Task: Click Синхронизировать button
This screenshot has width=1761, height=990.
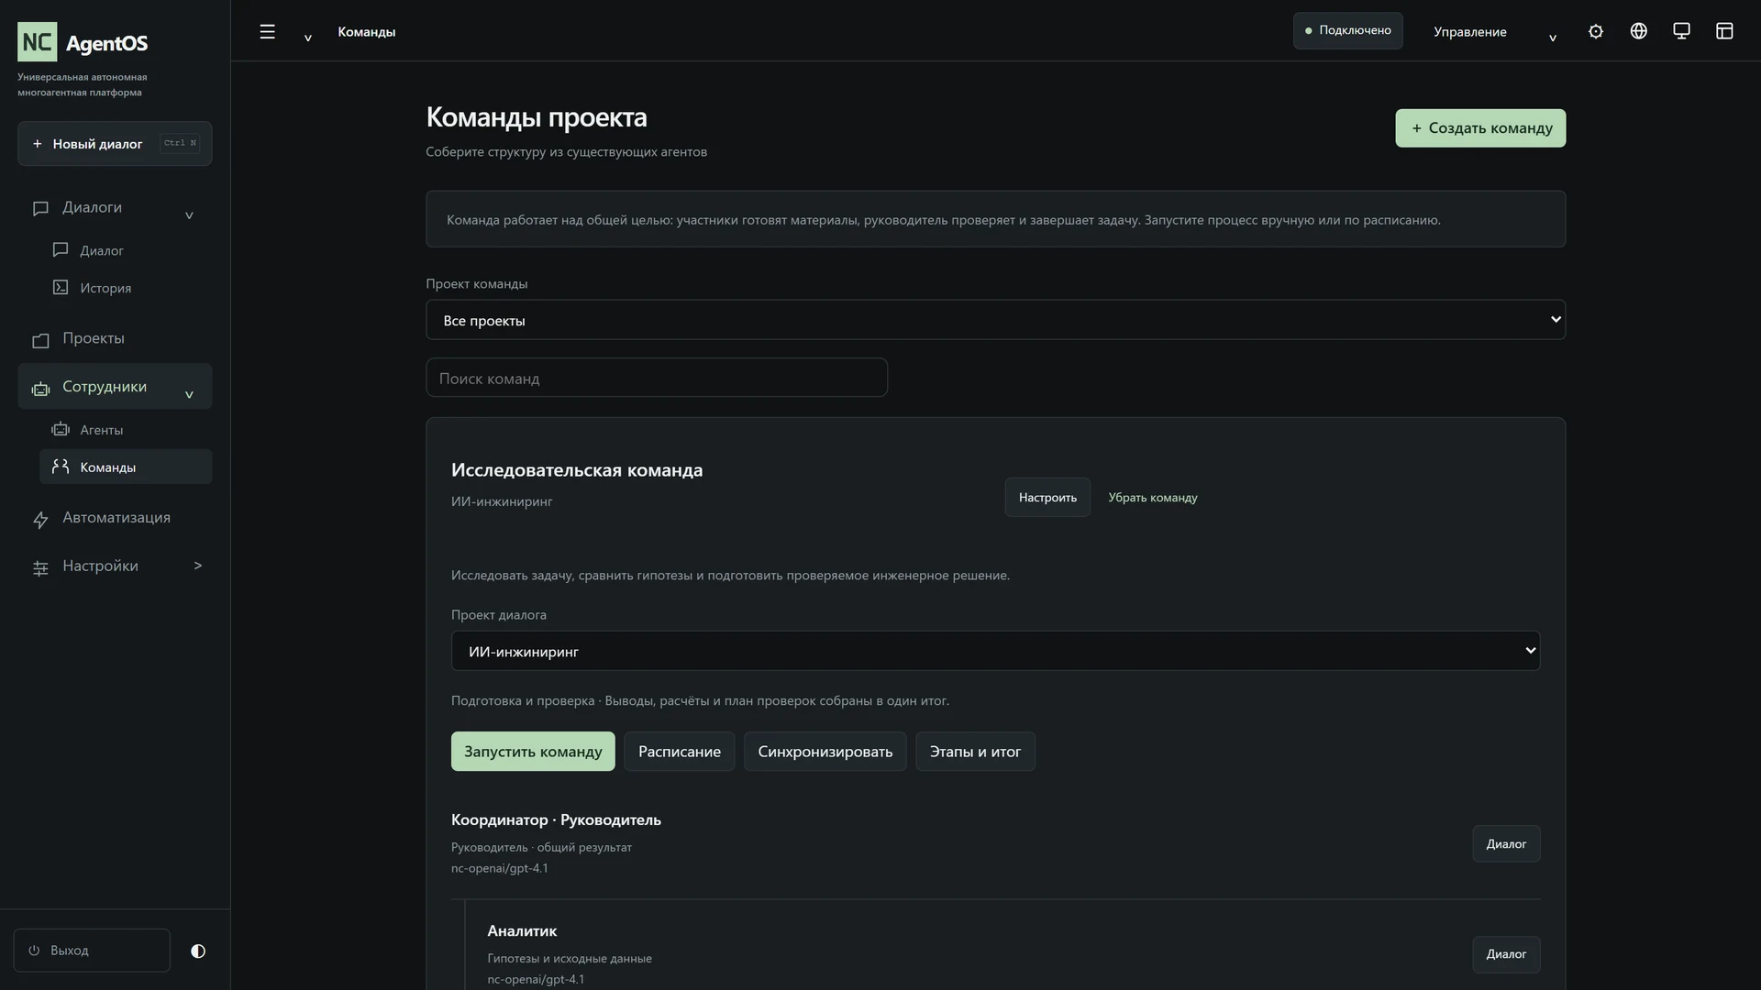Action: 825,752
